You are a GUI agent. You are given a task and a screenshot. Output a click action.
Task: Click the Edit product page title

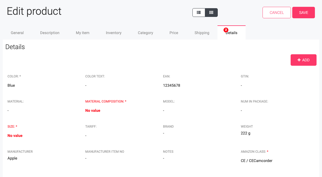(x=34, y=11)
